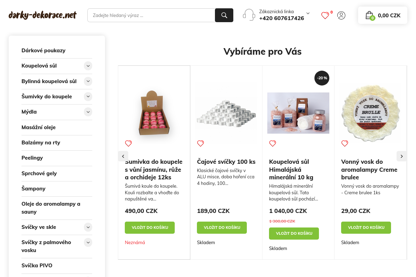This screenshot has height=277, width=416.
Task: Toggle favorite heart on Čajové svíčky
Action: point(200,143)
